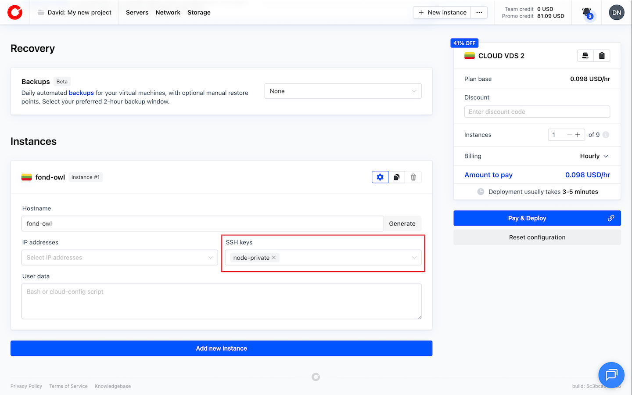Open the DN user avatar menu

616,12
